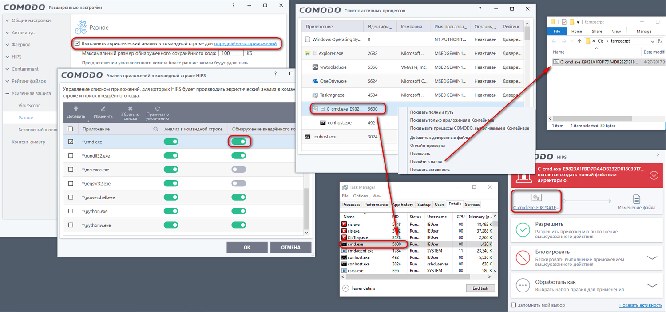Check the *\rundll32.exe row checkbox
Viewport: 666px width, 312px height.
tap(71, 156)
